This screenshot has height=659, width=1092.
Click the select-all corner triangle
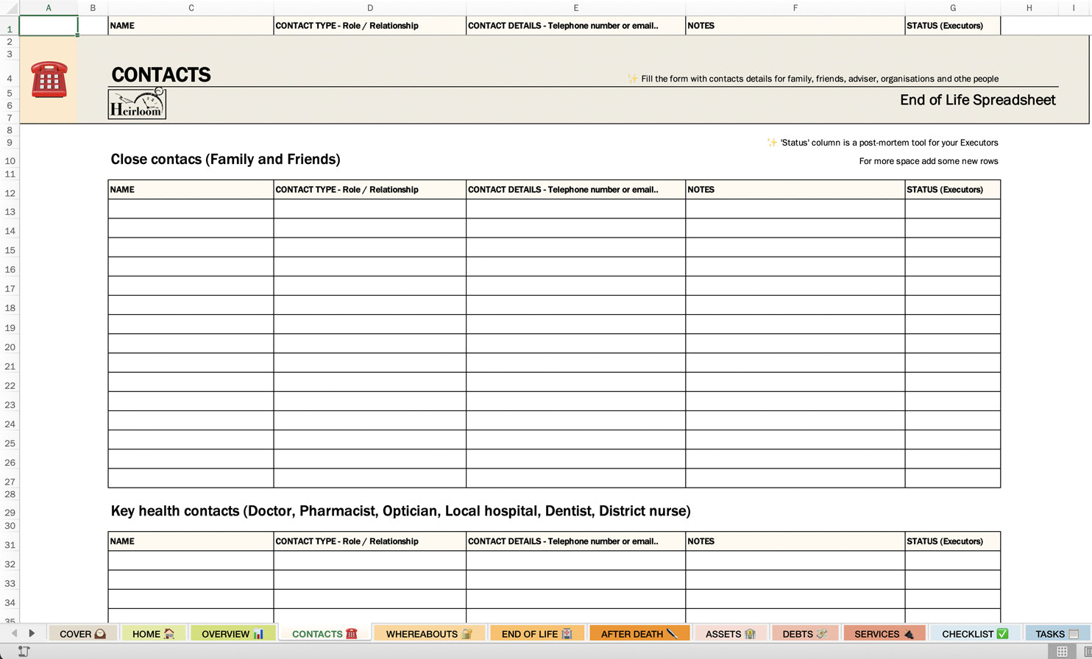(10, 7)
